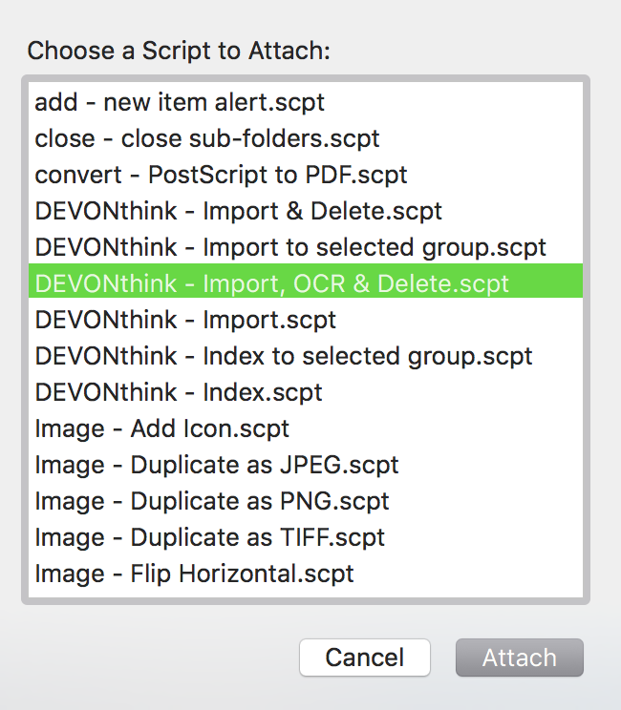621x710 pixels.
Task: Select 'Image - Flip Horizontal.scpt'
Action: (306, 574)
